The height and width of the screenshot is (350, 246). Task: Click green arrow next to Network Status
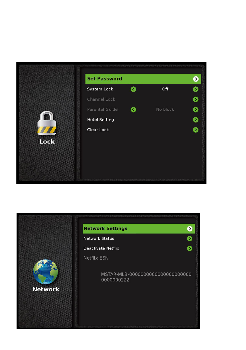(190, 239)
